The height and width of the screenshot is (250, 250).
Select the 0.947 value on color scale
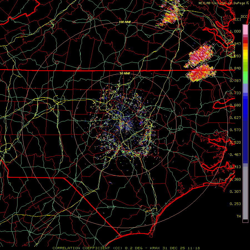click(235, 44)
